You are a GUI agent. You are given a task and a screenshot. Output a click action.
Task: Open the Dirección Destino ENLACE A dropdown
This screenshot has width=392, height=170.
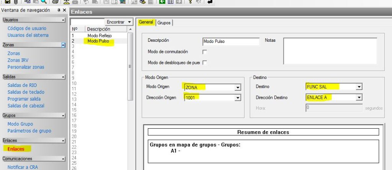point(359,98)
